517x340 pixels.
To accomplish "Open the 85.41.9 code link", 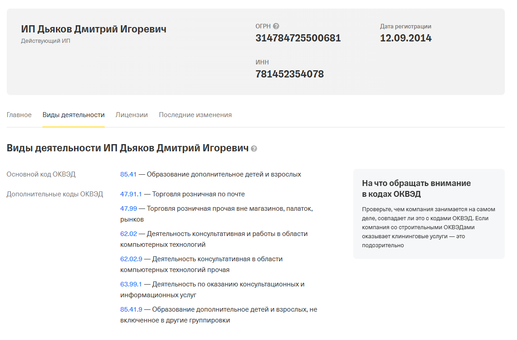I will point(131,309).
